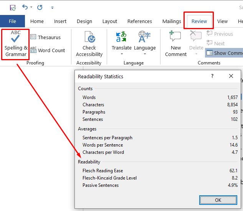Expand the Check Accessibility dropdown arrow
The width and height of the screenshot is (243, 211).
(89, 61)
